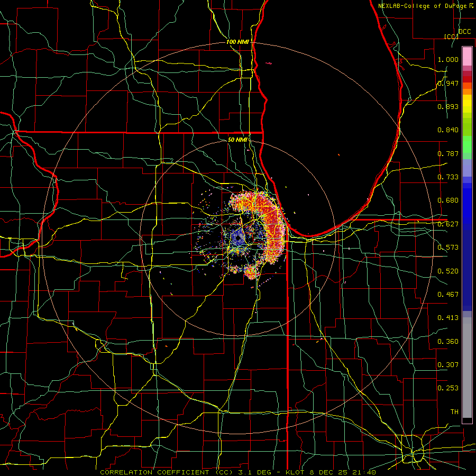
Task: Click the 0.413 scale value
Action: tap(448, 318)
